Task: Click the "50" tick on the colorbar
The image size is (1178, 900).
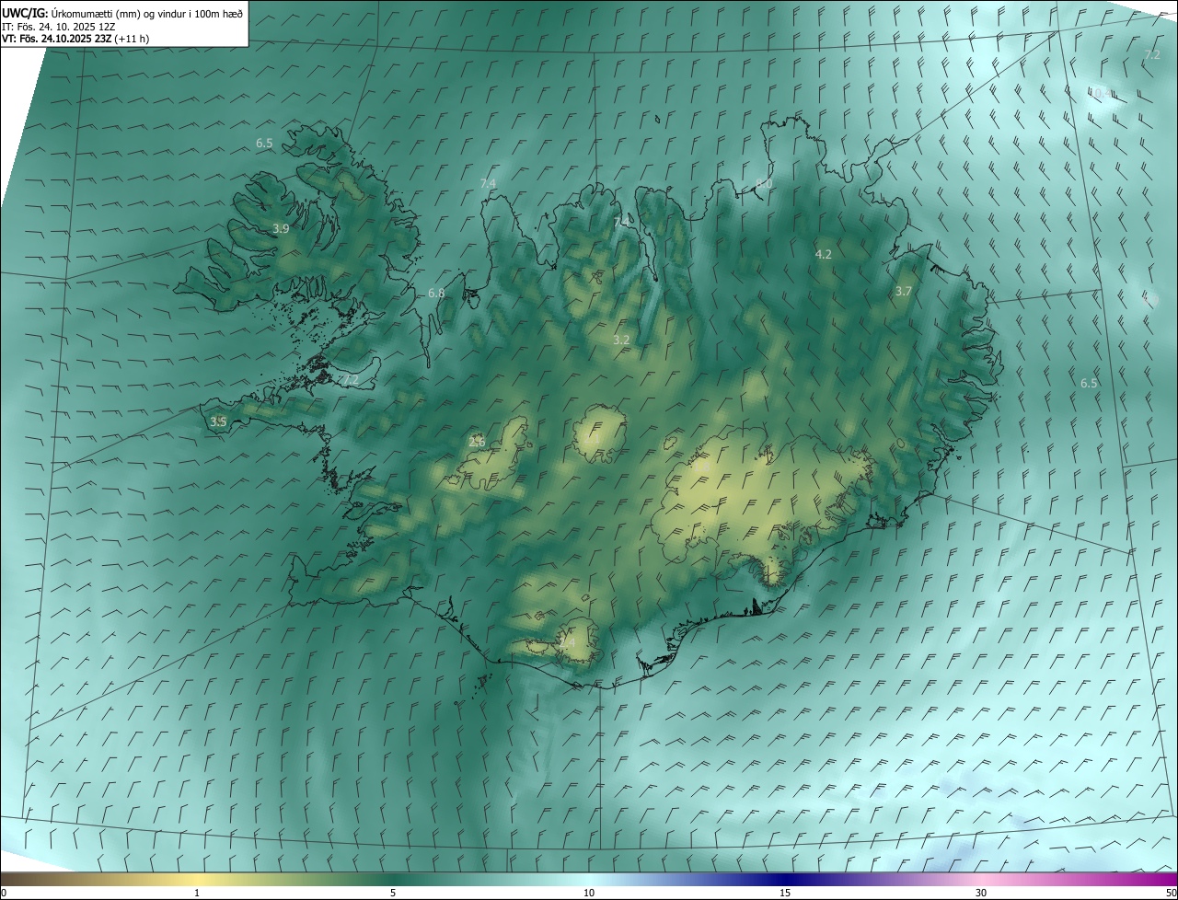Action: pyautogui.click(x=1170, y=893)
